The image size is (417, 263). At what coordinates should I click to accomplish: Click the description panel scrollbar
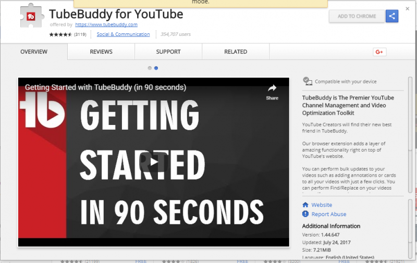tap(410, 135)
